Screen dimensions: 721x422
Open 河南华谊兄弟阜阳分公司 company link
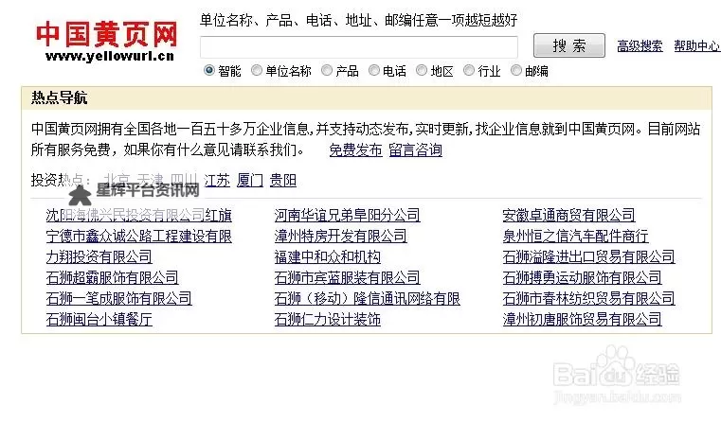(x=347, y=215)
